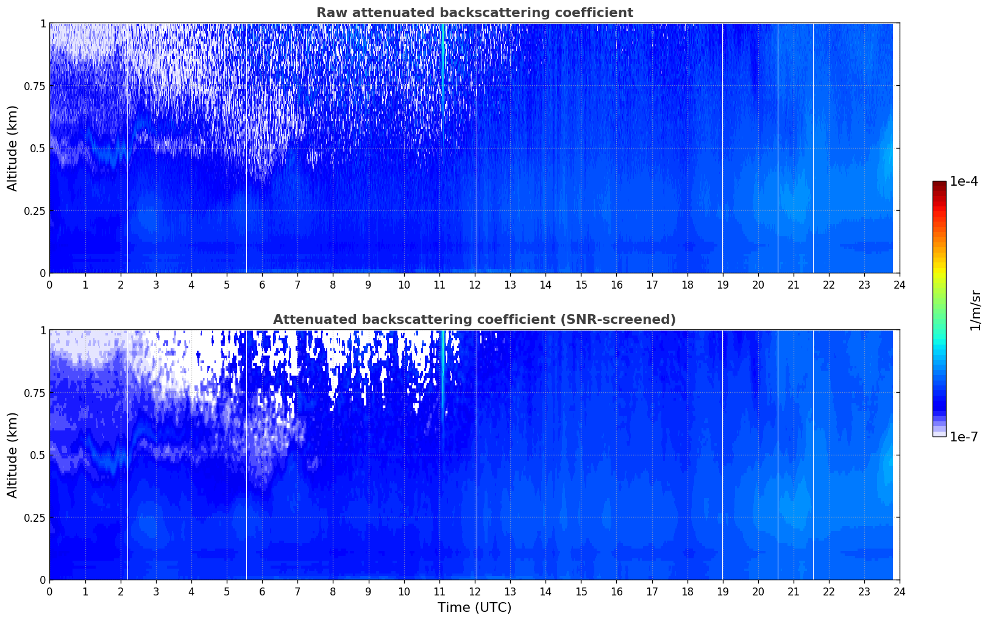Click hour tick '12' under the raw plot

(474, 284)
